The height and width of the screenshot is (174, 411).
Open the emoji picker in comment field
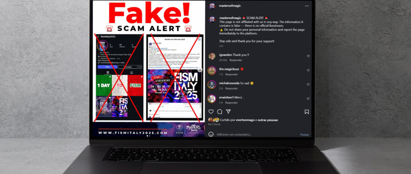[211, 134]
